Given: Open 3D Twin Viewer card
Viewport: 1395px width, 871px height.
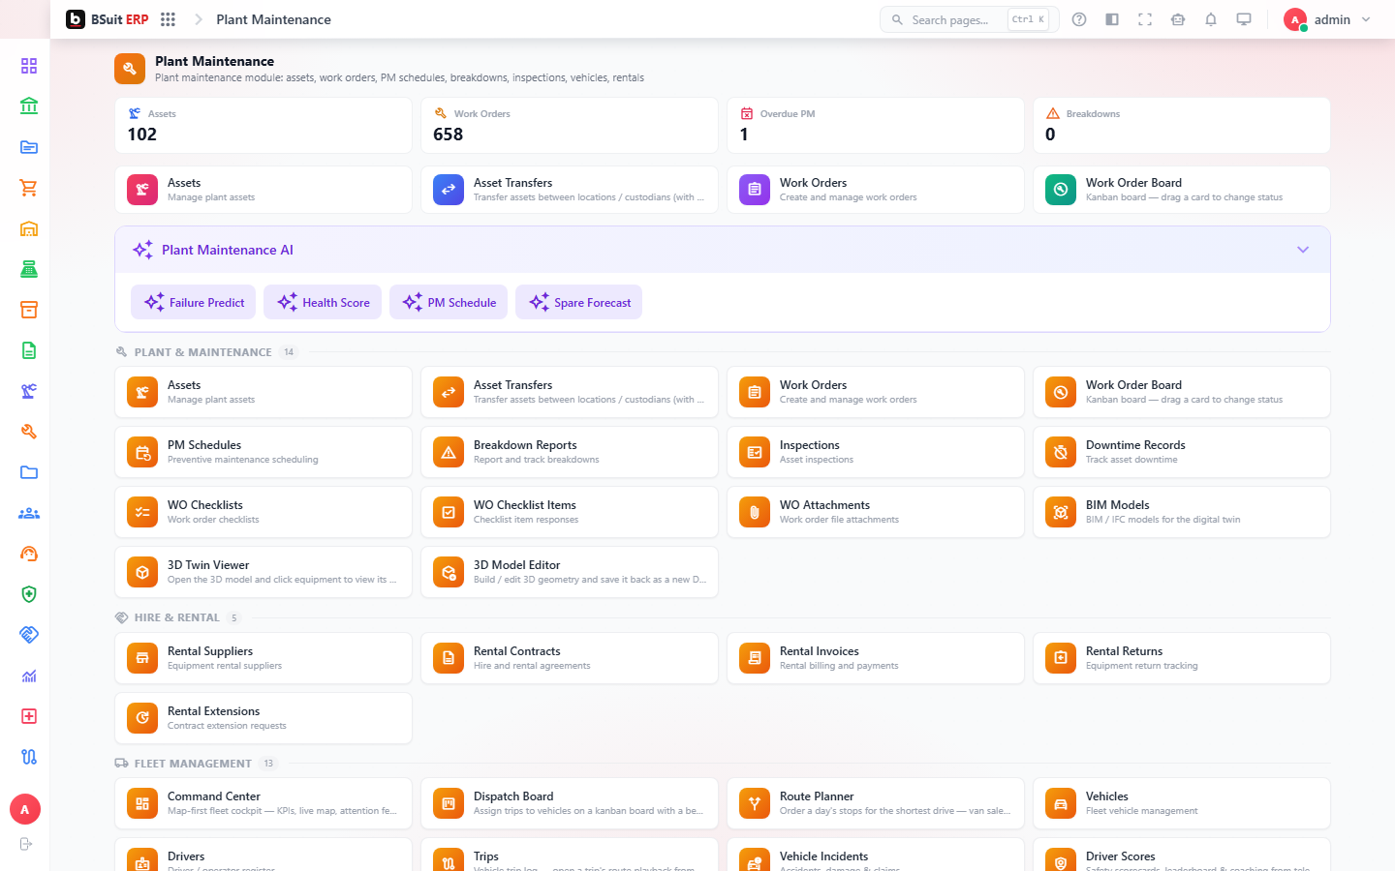Looking at the screenshot, I should [263, 572].
